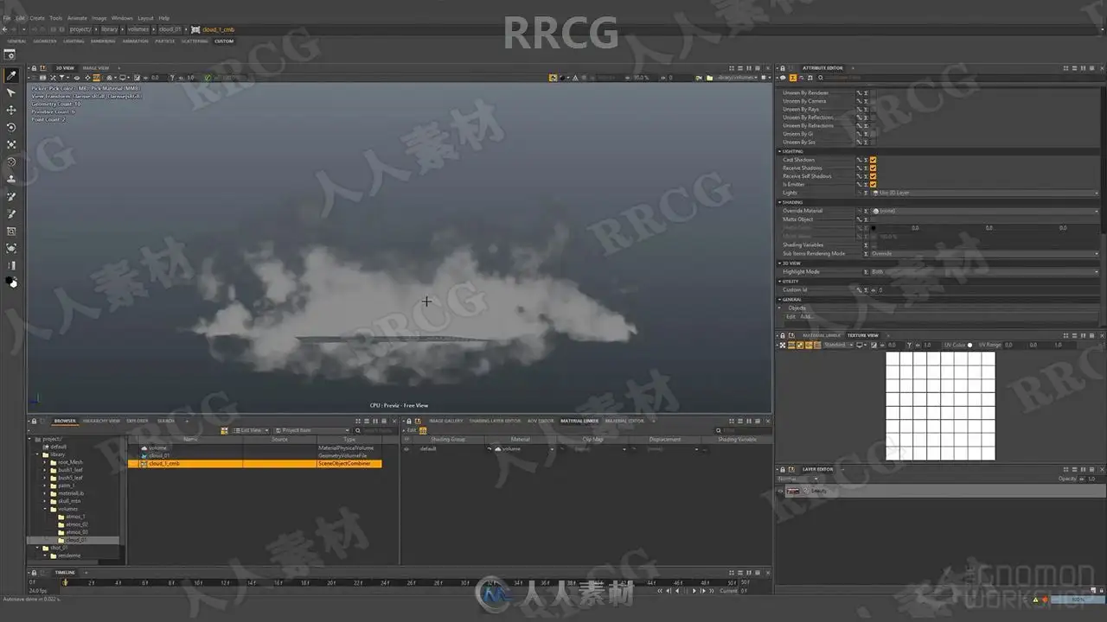This screenshot has width=1107, height=622.
Task: Enable the Unseen By Reflections checkbox
Action: pos(873,117)
